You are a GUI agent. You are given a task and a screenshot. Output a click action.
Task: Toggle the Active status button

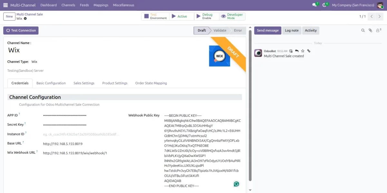pyautogui.click(x=181, y=16)
